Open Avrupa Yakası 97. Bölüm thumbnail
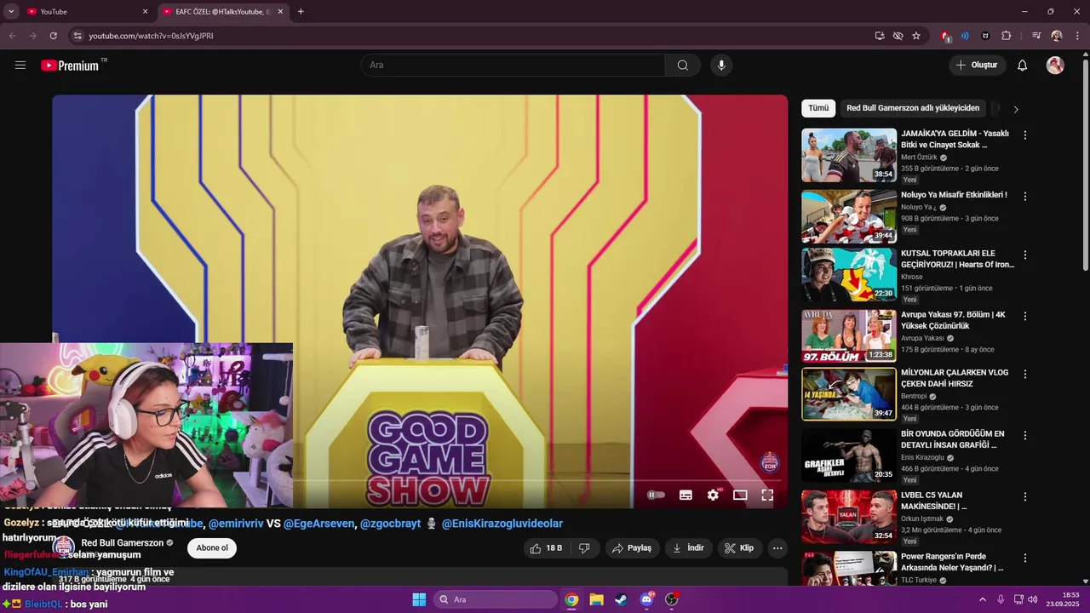 pos(849,335)
